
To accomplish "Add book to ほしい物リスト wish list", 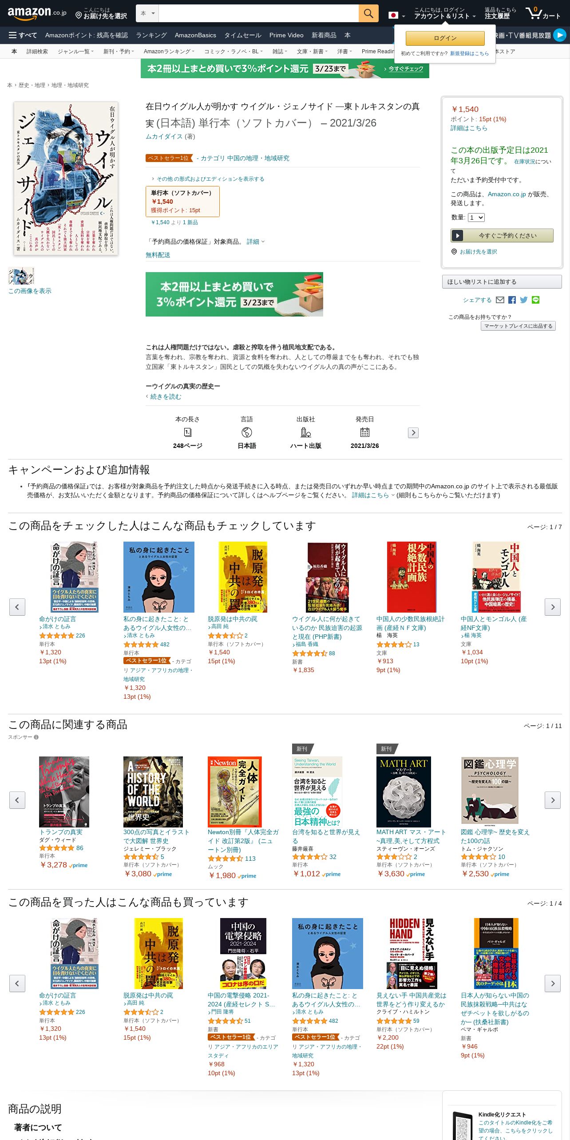I will [x=502, y=282].
